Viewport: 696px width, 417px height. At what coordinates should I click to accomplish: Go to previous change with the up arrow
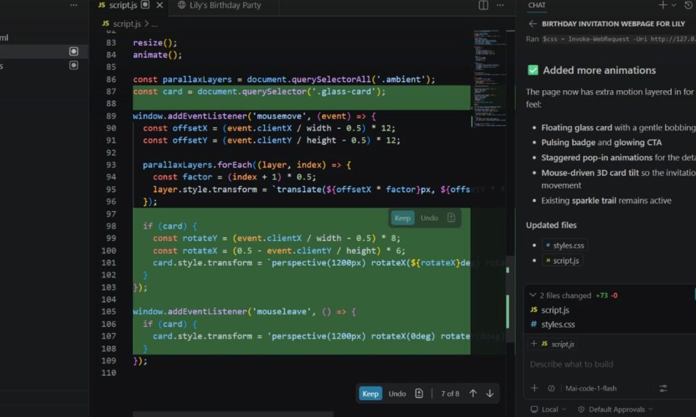click(x=473, y=393)
